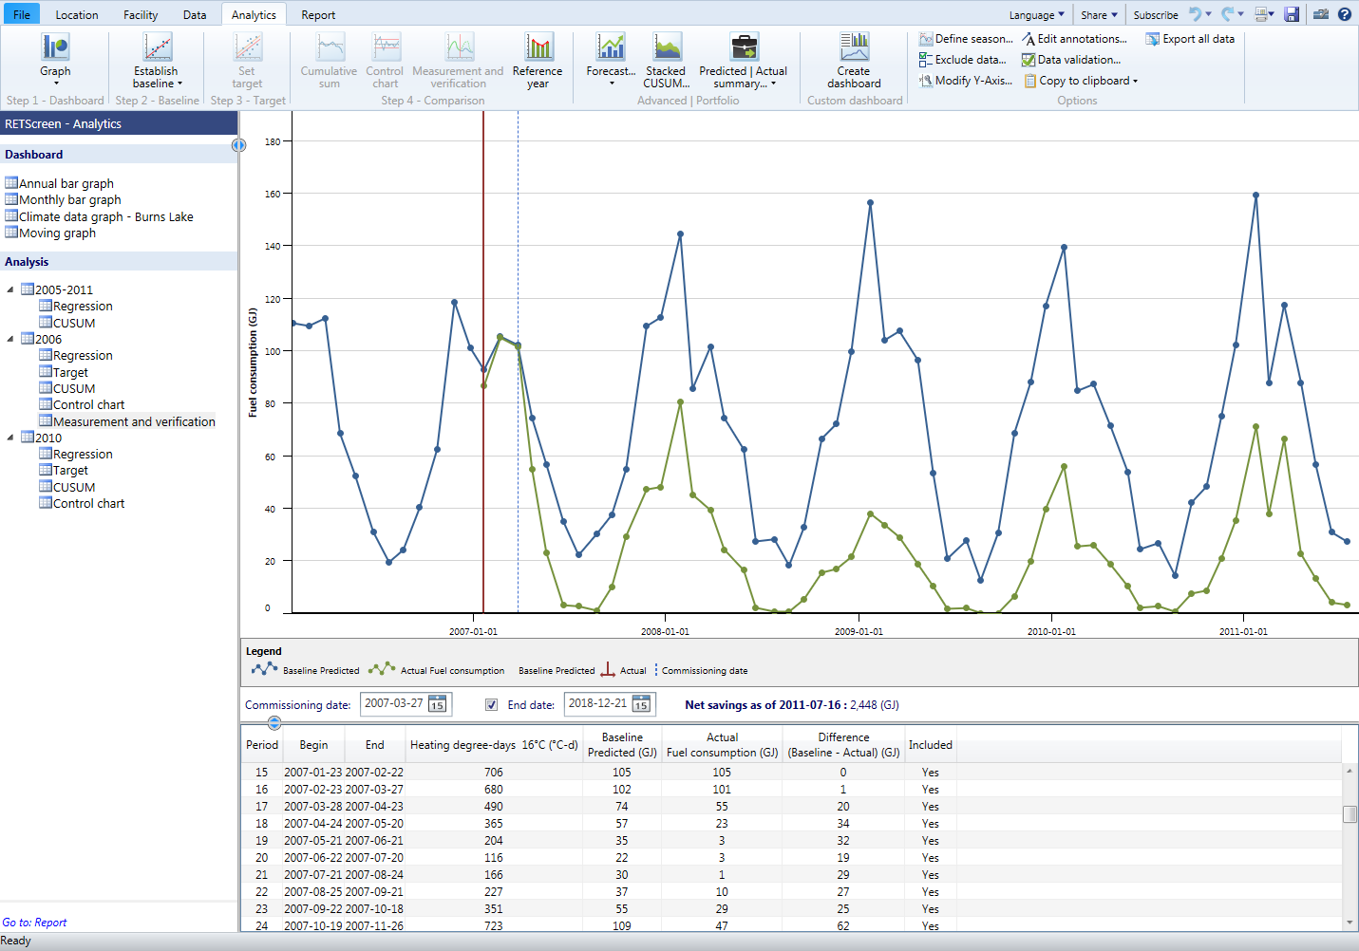Open the Graph dashboard tool

click(x=55, y=59)
